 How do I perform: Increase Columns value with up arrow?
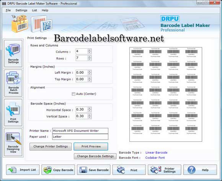[x=90, y=50]
